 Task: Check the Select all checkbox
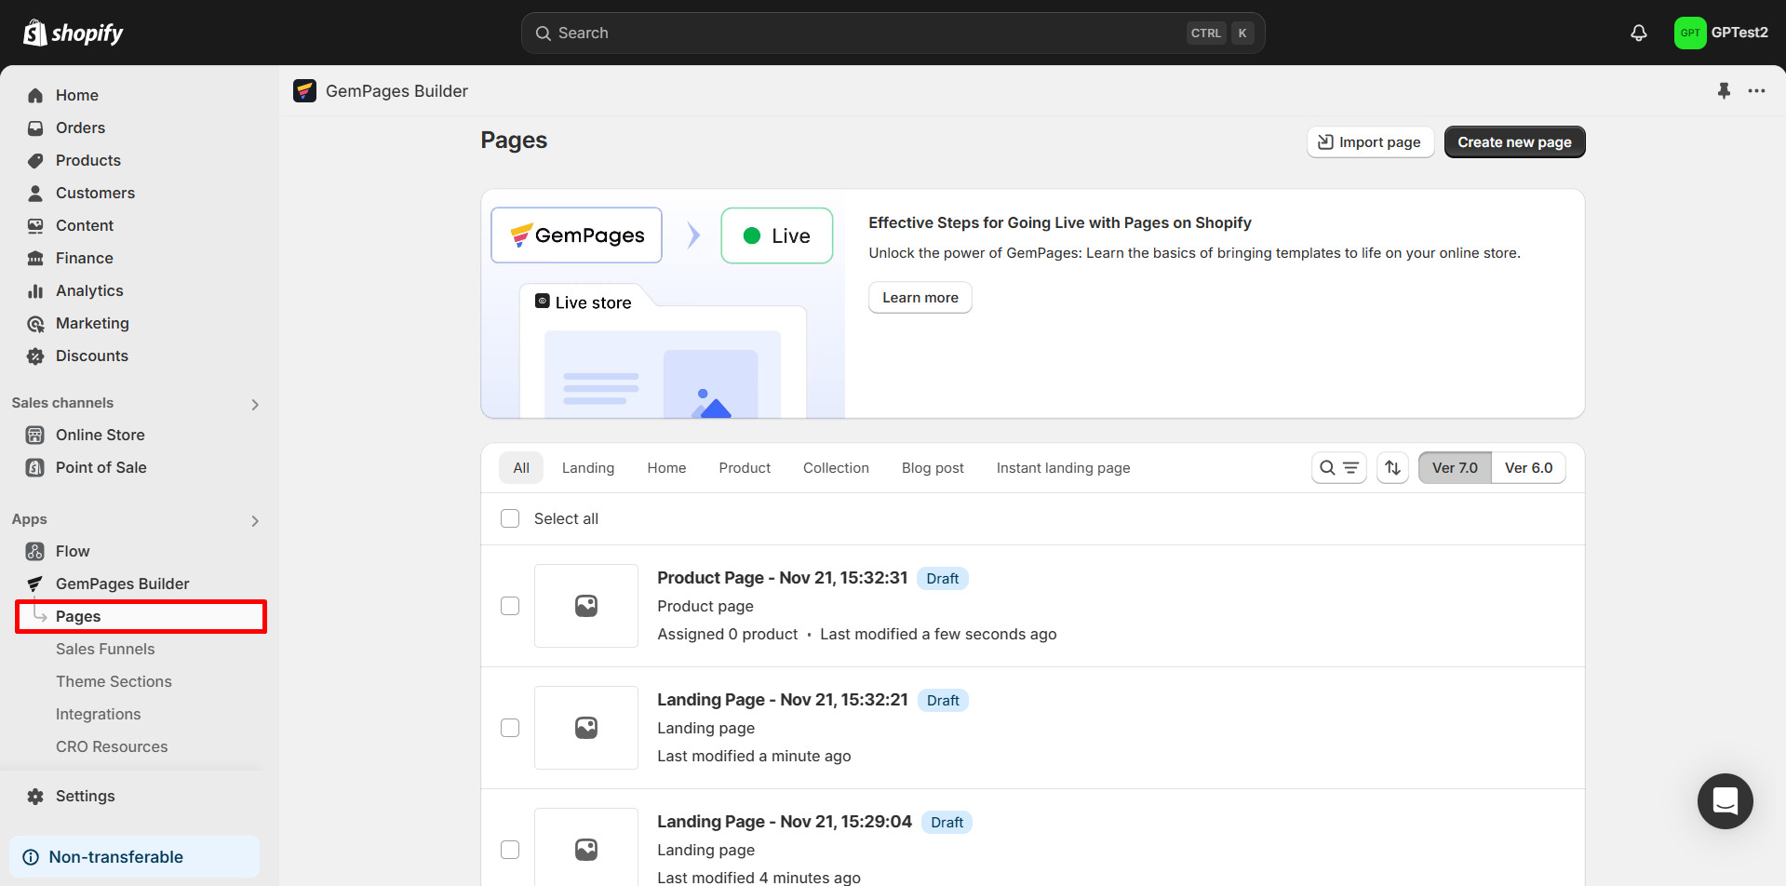point(510,518)
